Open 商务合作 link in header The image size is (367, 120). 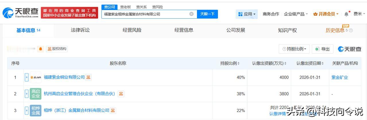coord(271,14)
